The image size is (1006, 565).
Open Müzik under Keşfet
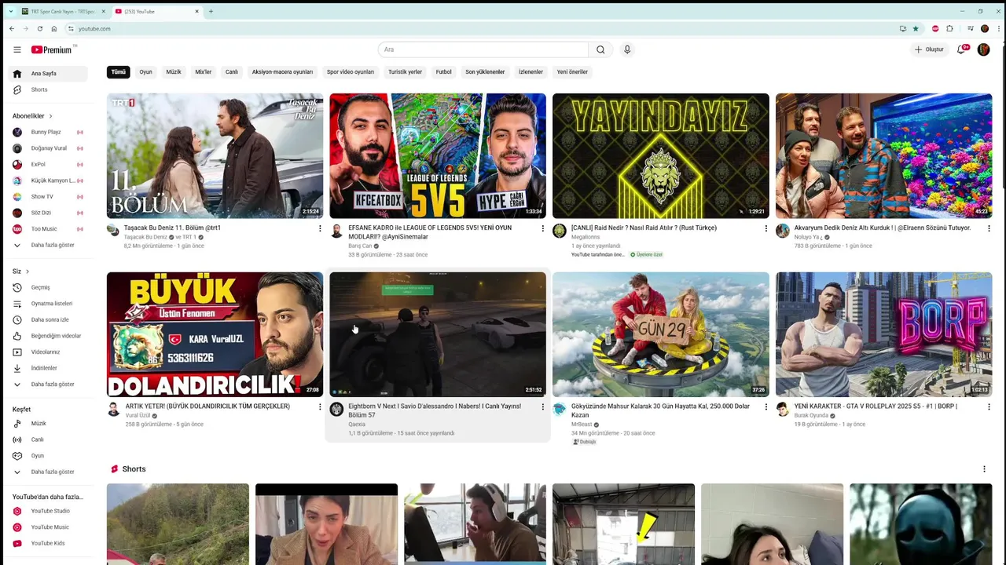tap(48, 424)
